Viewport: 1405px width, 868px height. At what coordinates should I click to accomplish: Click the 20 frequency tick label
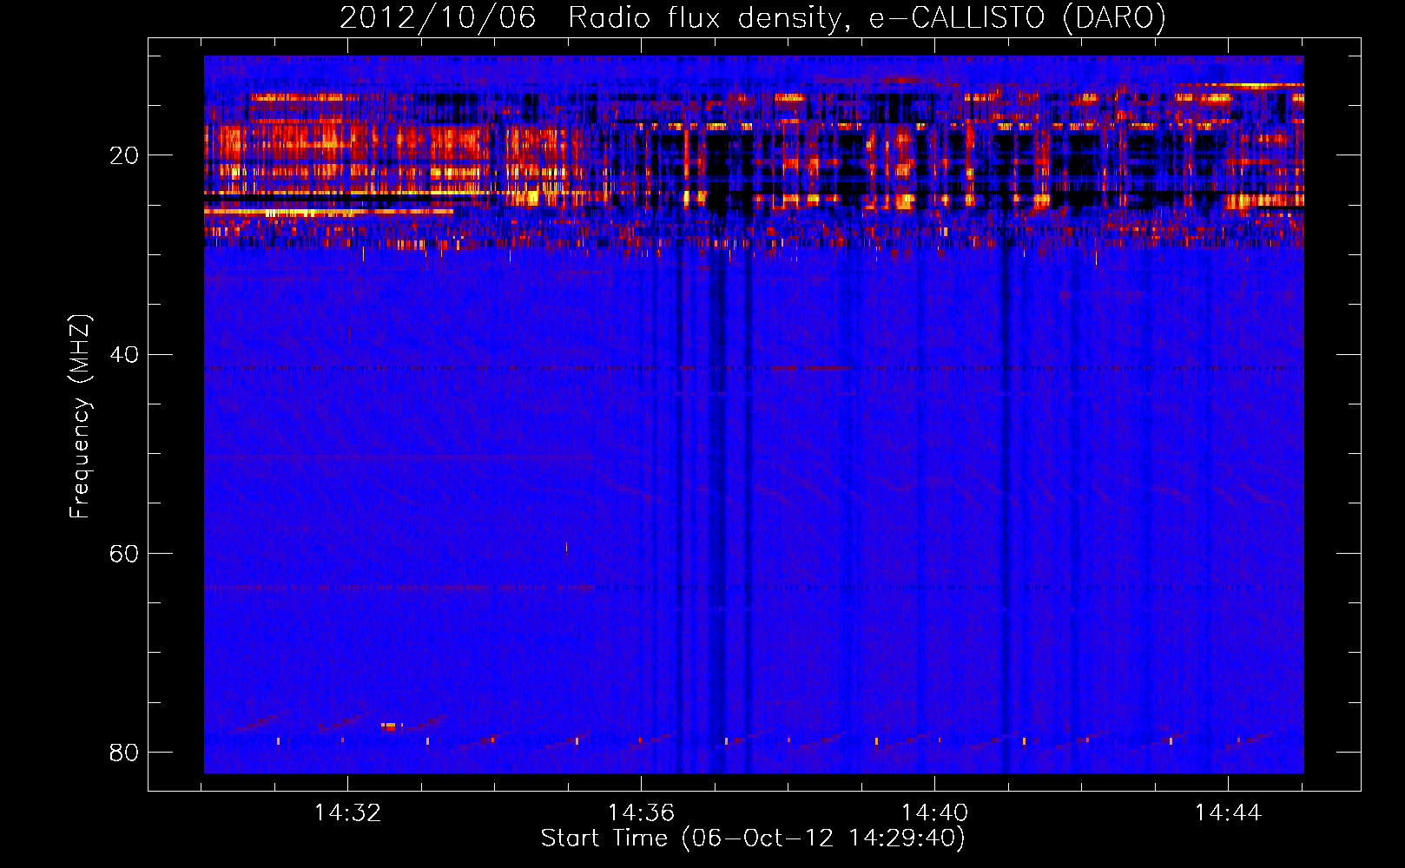pos(124,155)
